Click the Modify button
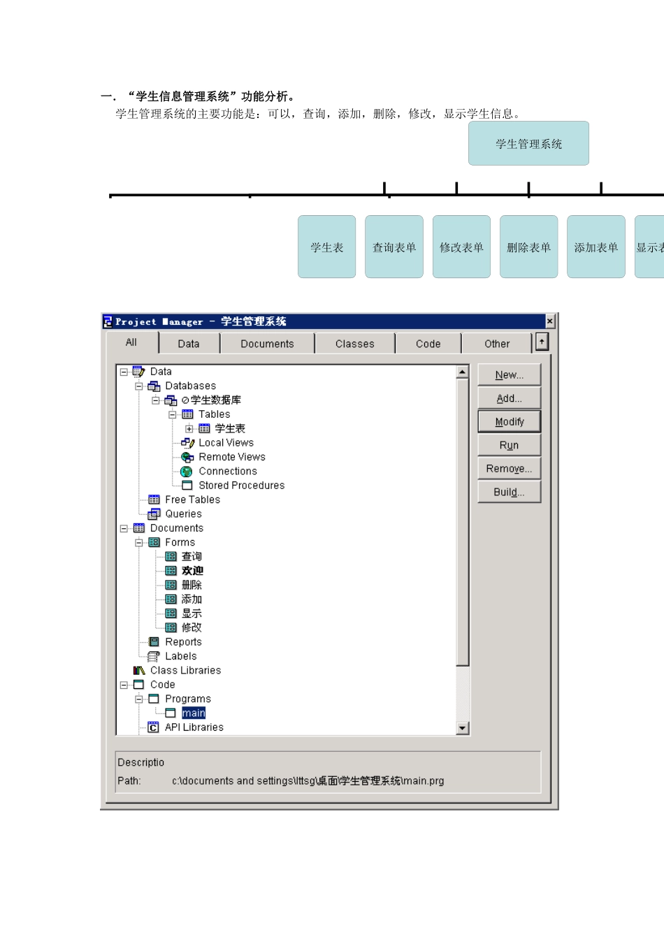 tap(510, 422)
